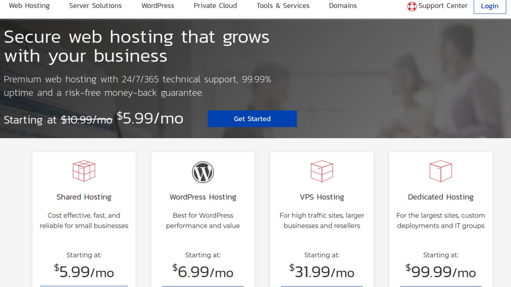Screen dimensions: 511x287
Task: Open the Server Solutions menu
Action: (95, 6)
